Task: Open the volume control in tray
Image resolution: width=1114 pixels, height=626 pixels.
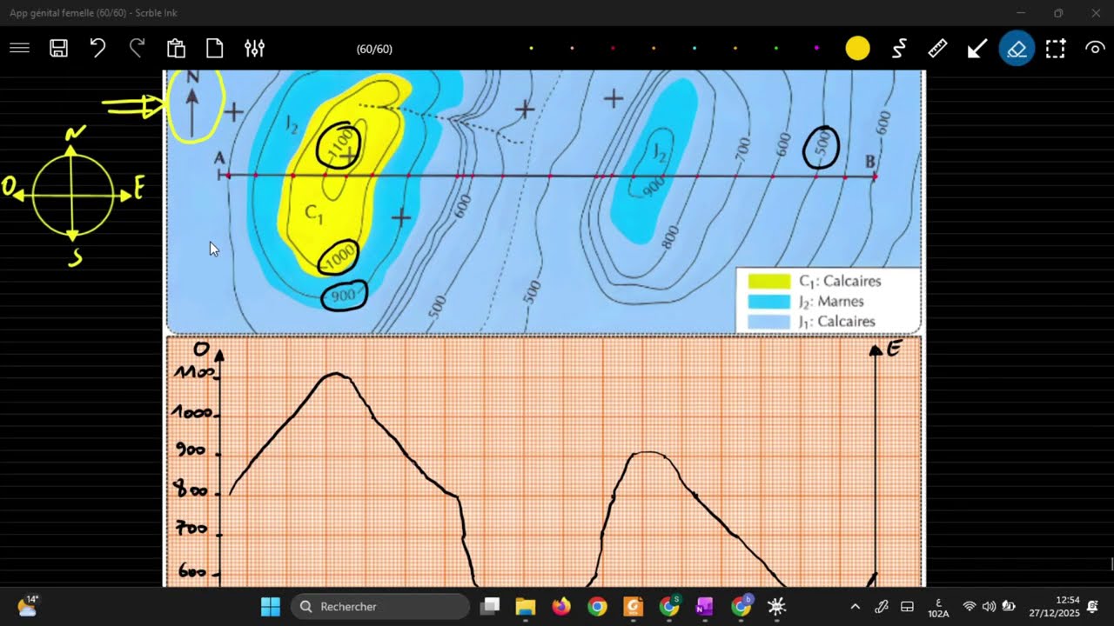Action: (x=989, y=606)
